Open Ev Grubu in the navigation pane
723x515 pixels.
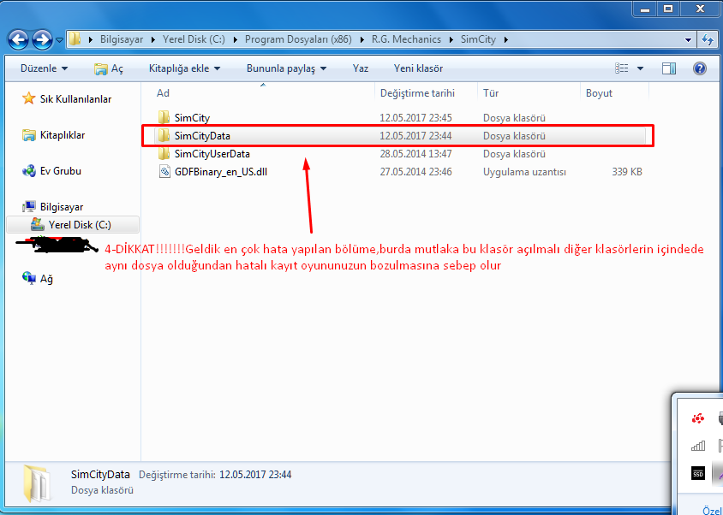(x=61, y=171)
